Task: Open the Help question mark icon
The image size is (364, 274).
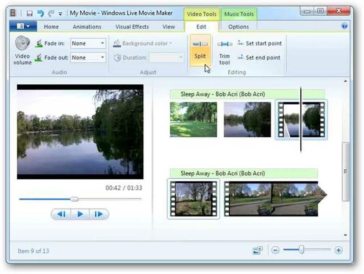Action: click(344, 26)
